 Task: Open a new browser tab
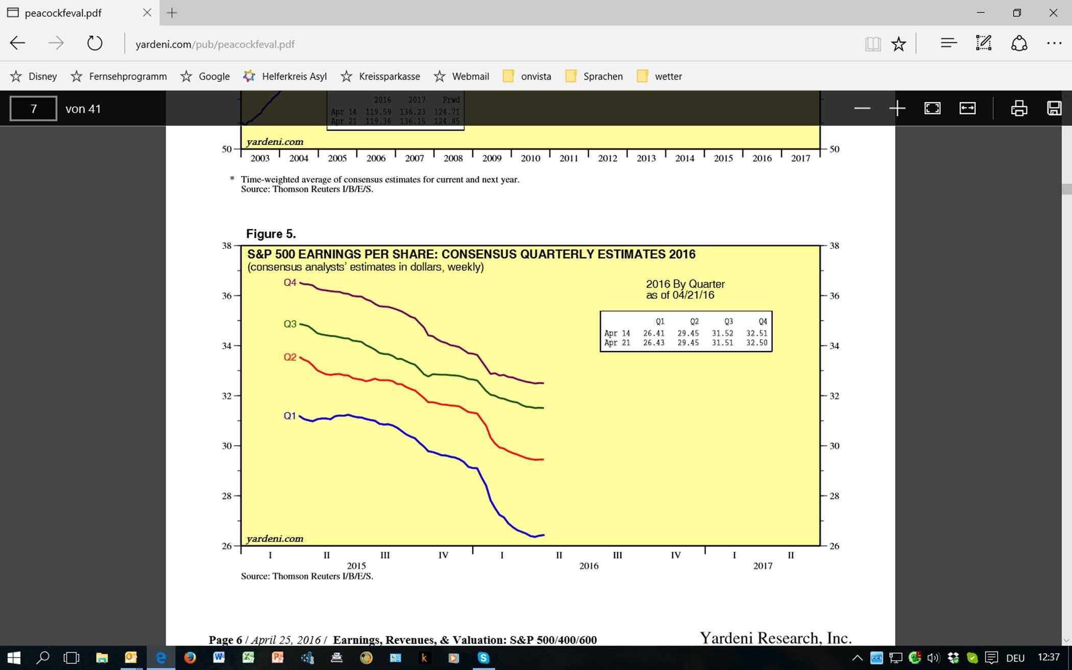pyautogui.click(x=172, y=13)
